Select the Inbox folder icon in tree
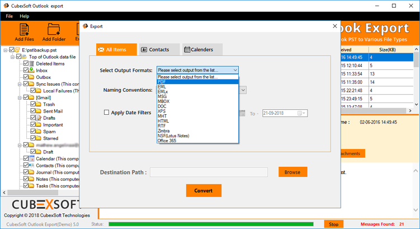420x229 pixels. tap(32, 71)
